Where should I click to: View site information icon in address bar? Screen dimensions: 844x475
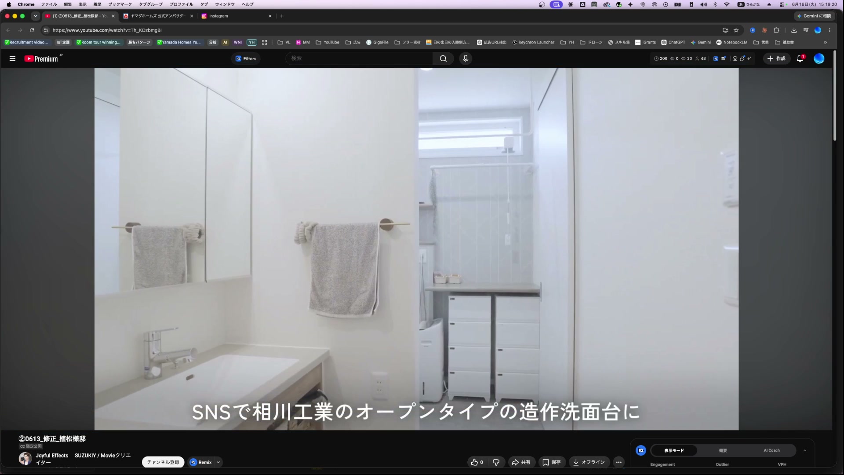coord(46,30)
